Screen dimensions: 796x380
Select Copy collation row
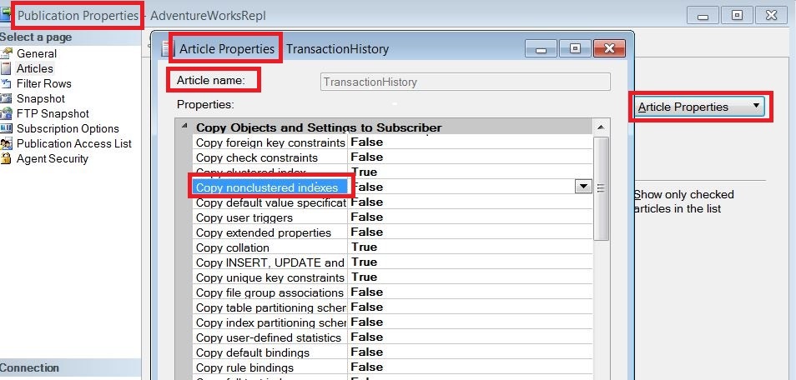[x=392, y=247]
